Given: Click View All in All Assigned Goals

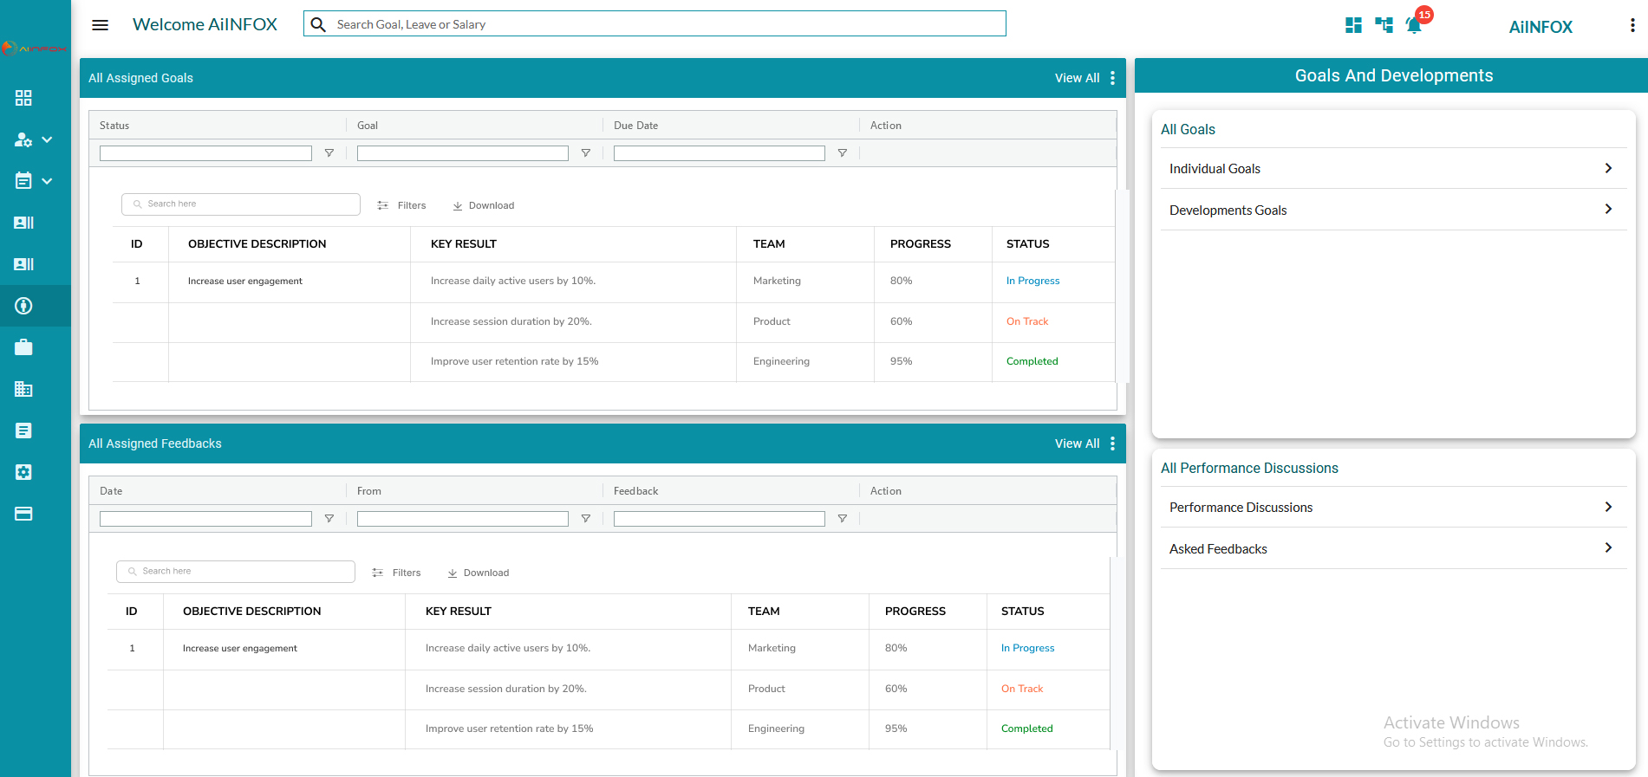Looking at the screenshot, I should click(1077, 78).
